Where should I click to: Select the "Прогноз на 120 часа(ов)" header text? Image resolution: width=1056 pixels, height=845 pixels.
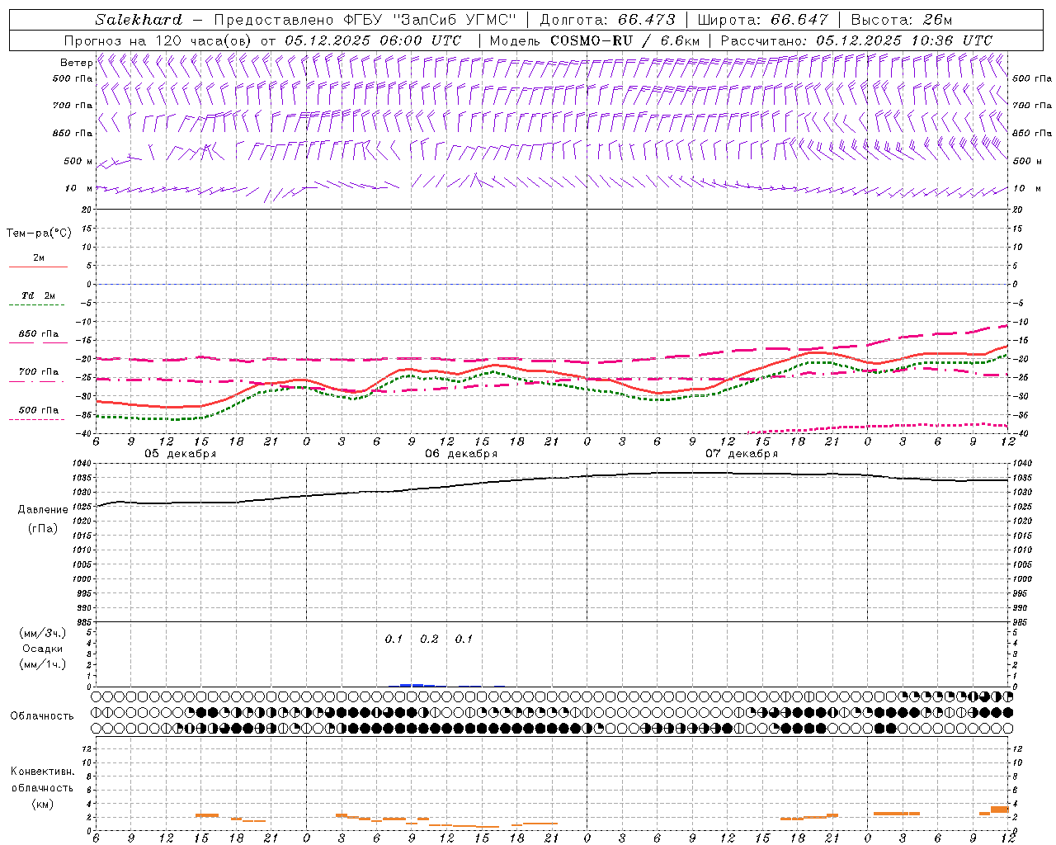[x=159, y=40]
